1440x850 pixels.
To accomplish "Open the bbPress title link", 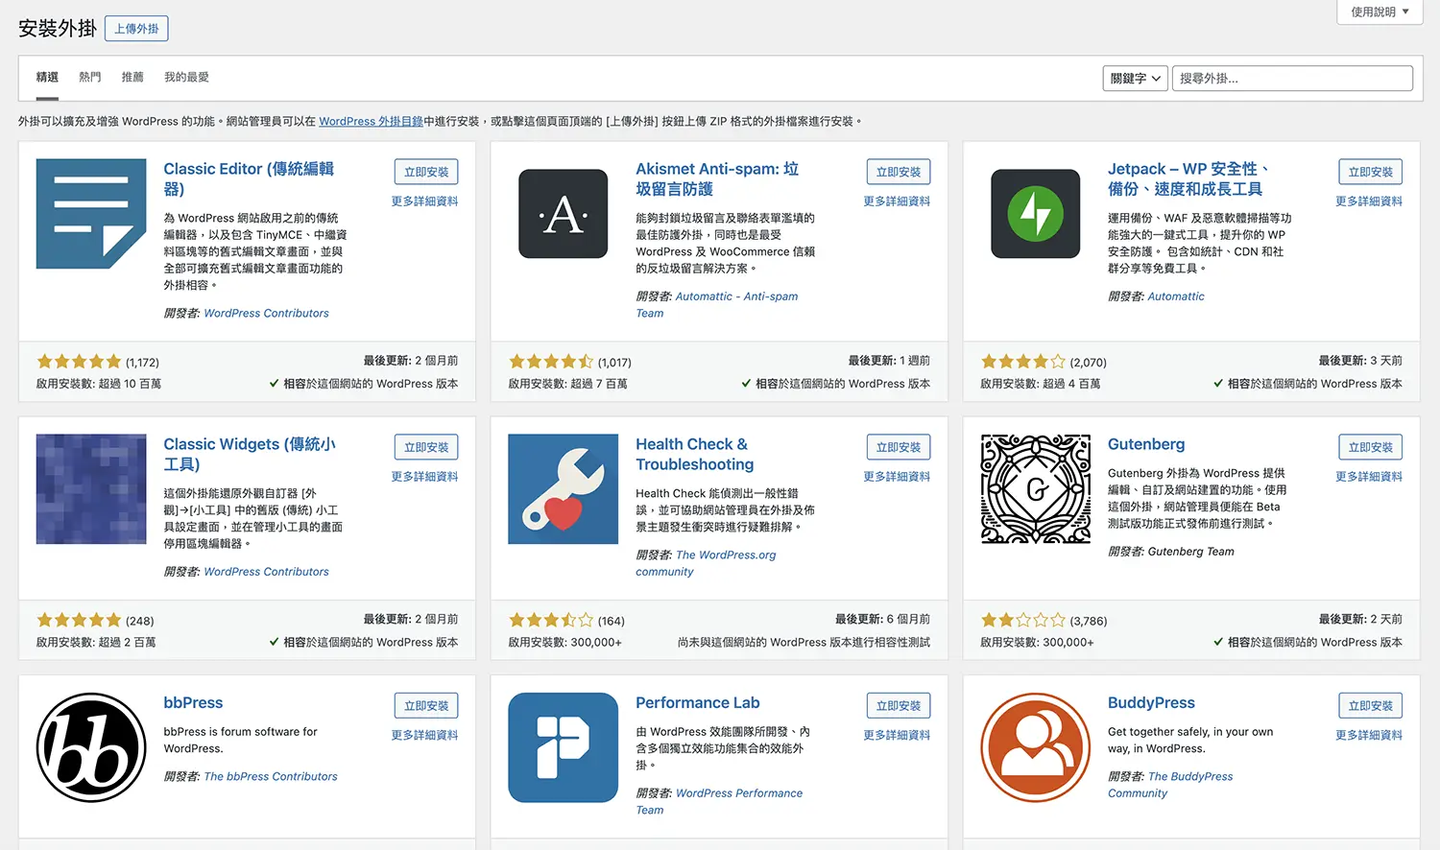I will [193, 702].
